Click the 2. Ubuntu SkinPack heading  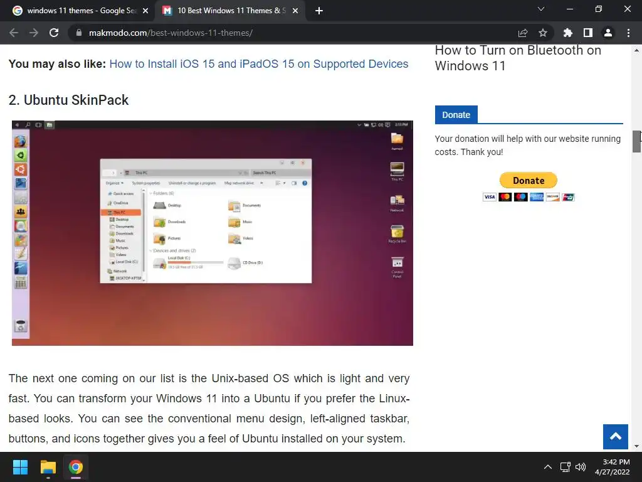pos(68,100)
